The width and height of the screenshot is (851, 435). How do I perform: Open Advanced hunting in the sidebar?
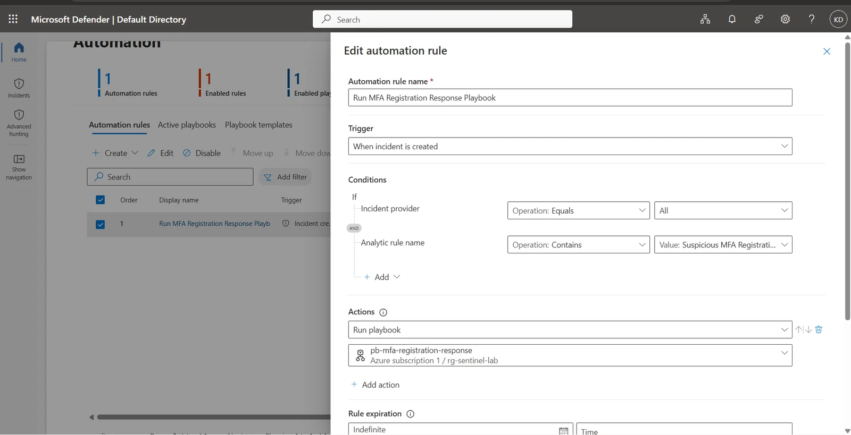[x=19, y=123]
